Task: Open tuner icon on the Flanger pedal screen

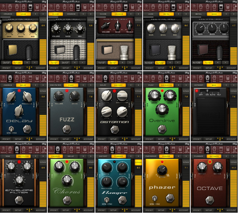Action: tap(125, 210)
